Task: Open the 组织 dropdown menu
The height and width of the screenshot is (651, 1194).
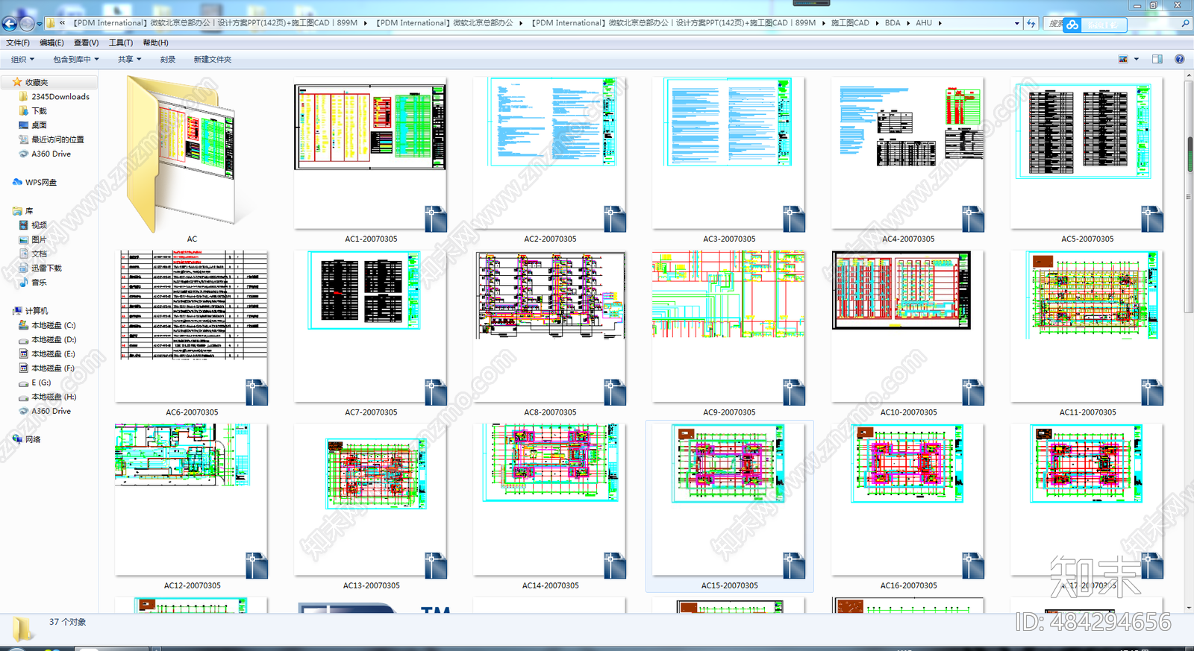Action: tap(22, 59)
